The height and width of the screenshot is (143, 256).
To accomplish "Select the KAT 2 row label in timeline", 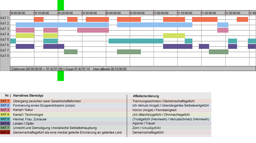I will click(x=5, y=23).
